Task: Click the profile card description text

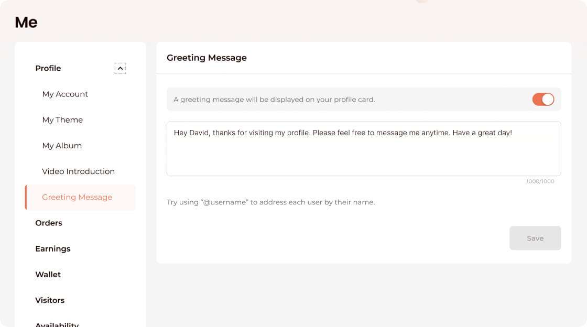Action: click(x=274, y=100)
